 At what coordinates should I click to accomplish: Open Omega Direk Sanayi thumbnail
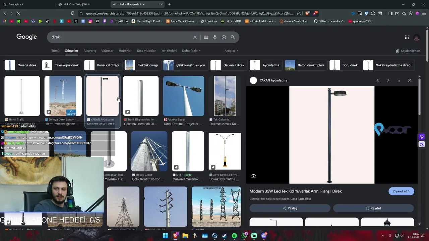(63, 96)
